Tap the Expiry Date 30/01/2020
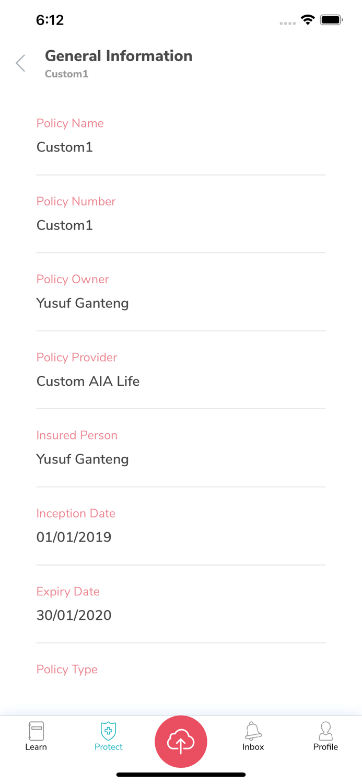This screenshot has width=362, height=784. click(x=74, y=615)
